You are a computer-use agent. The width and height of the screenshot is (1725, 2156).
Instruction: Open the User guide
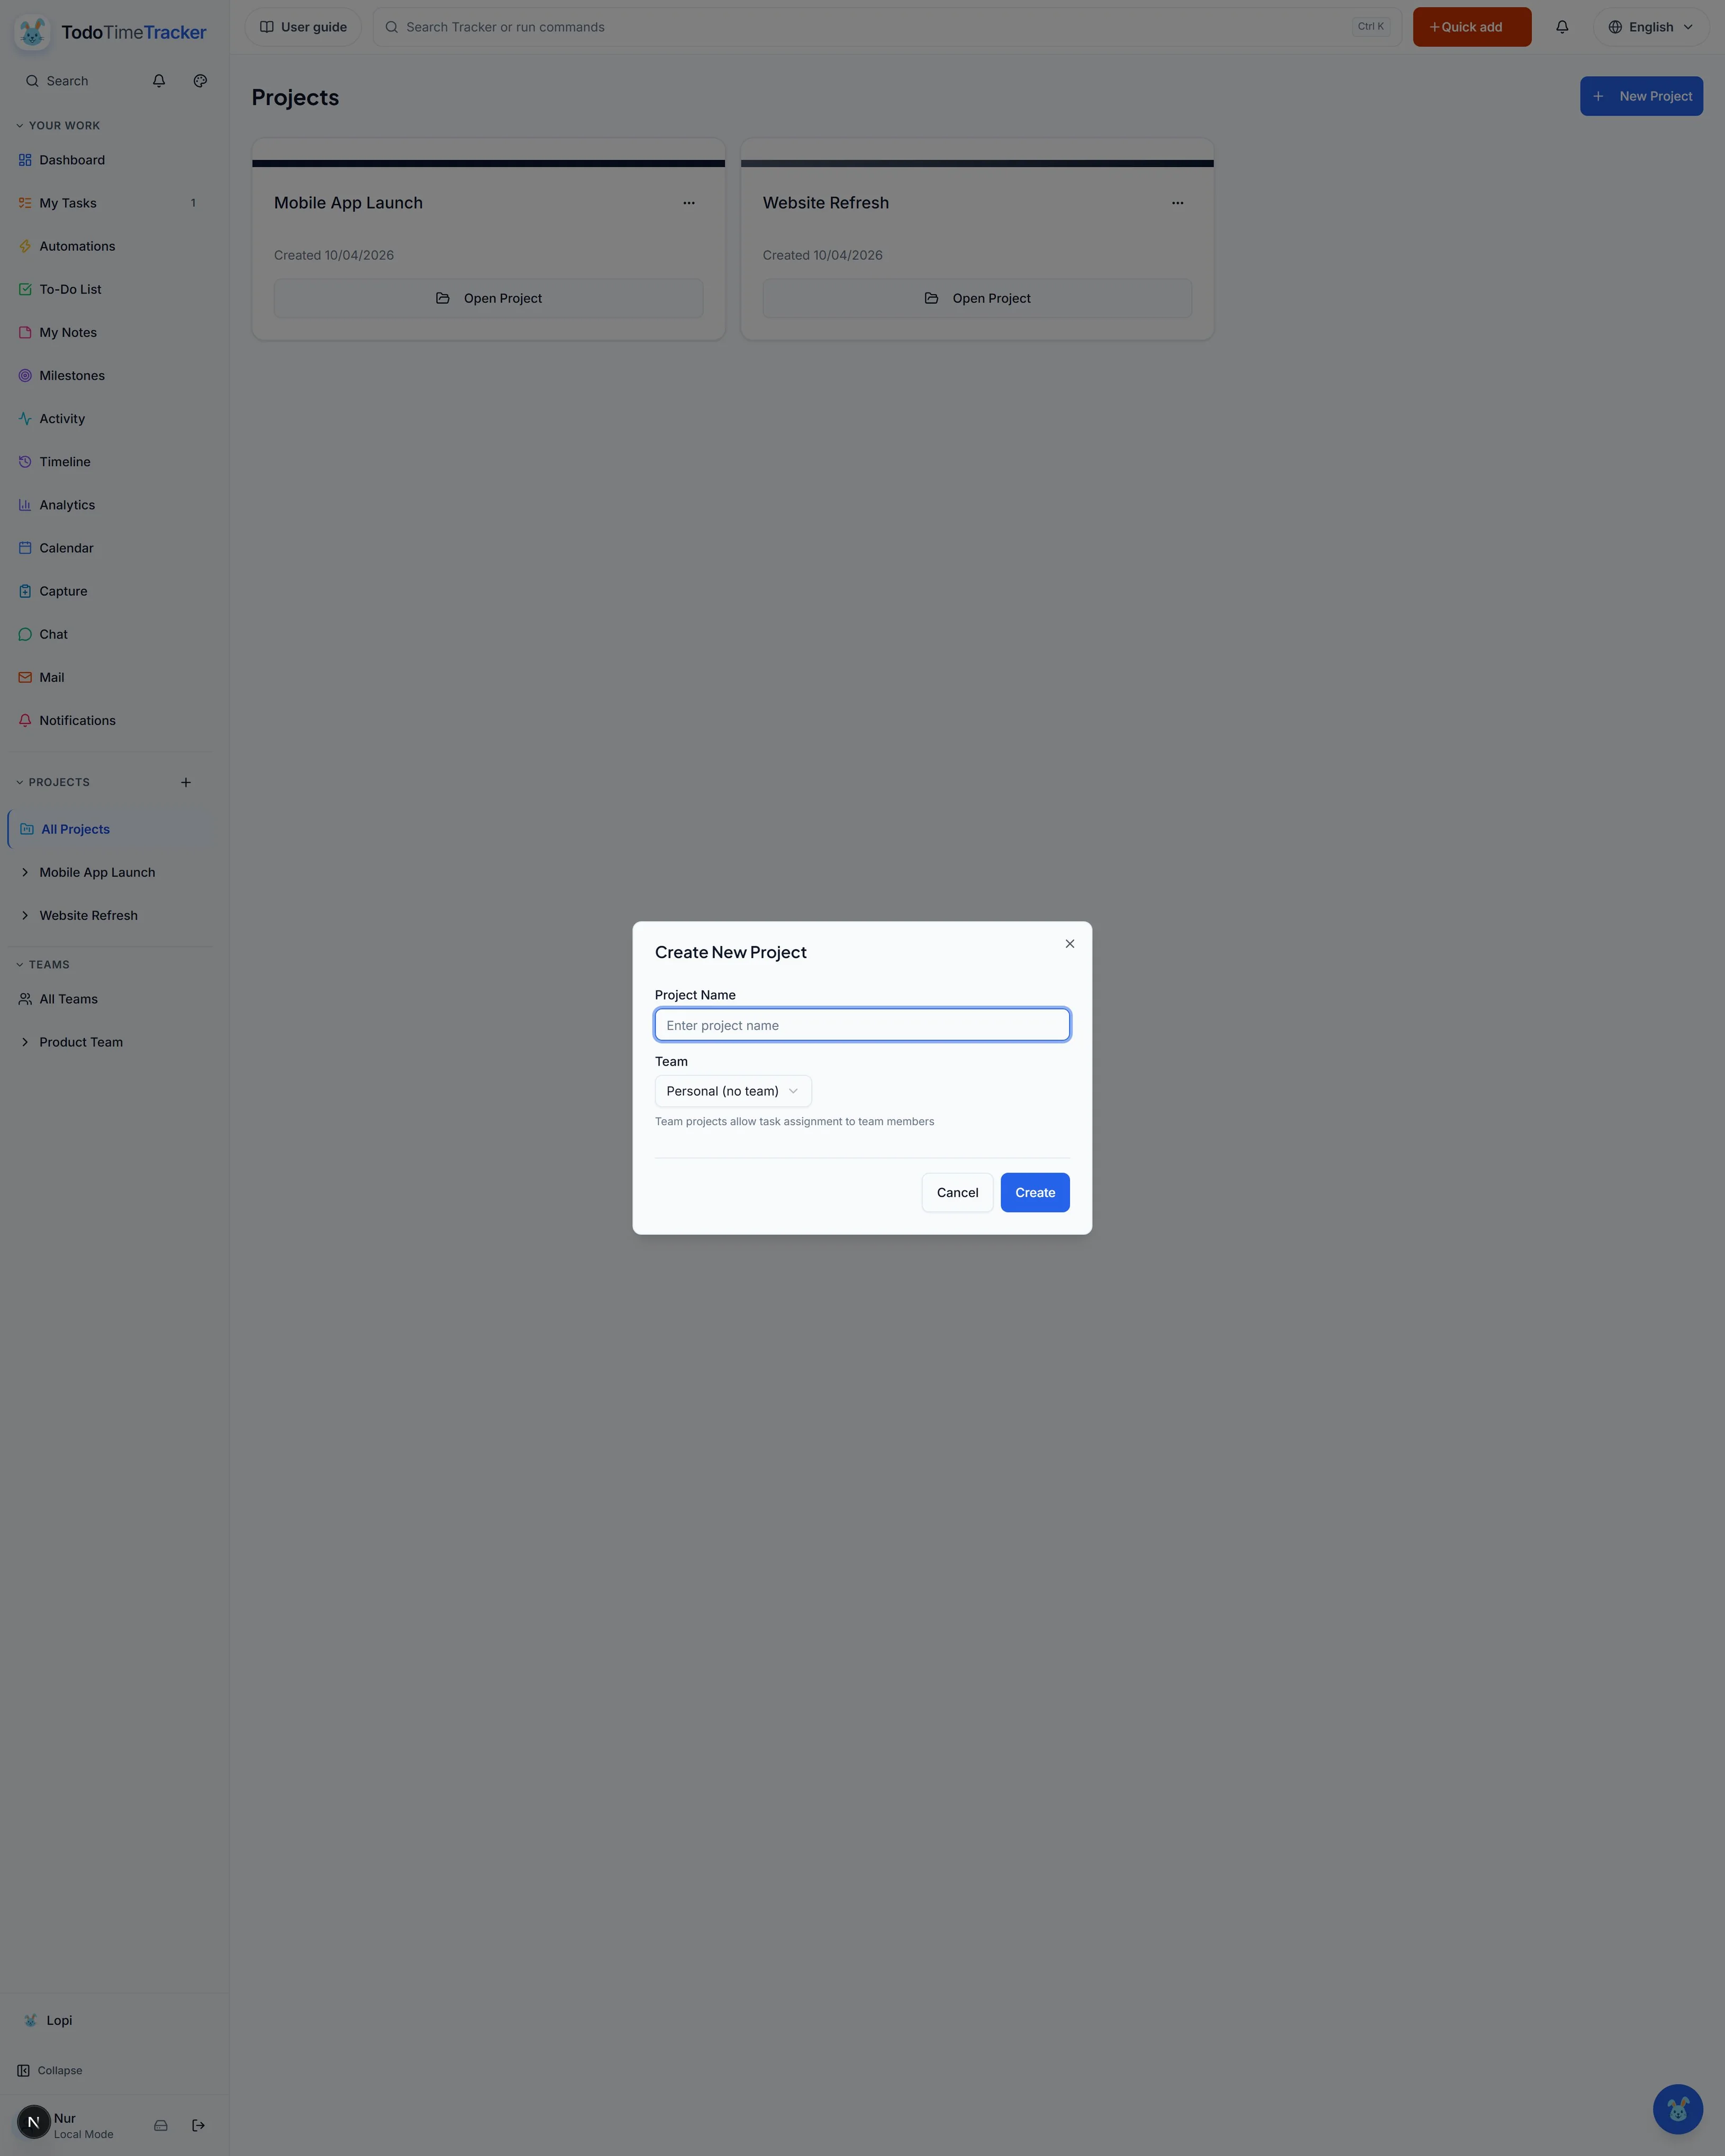tap(303, 27)
